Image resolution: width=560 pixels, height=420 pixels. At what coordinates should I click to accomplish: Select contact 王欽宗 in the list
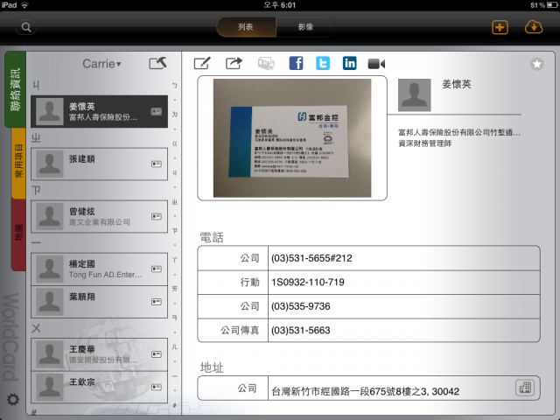coord(99,387)
